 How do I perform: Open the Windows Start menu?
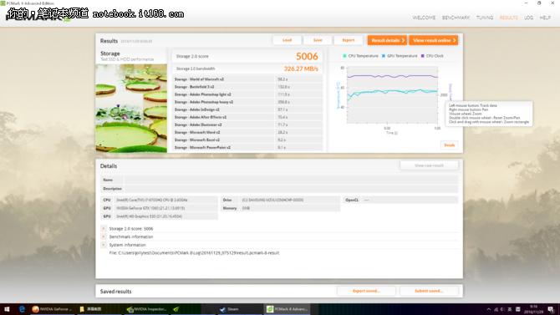coord(7,309)
